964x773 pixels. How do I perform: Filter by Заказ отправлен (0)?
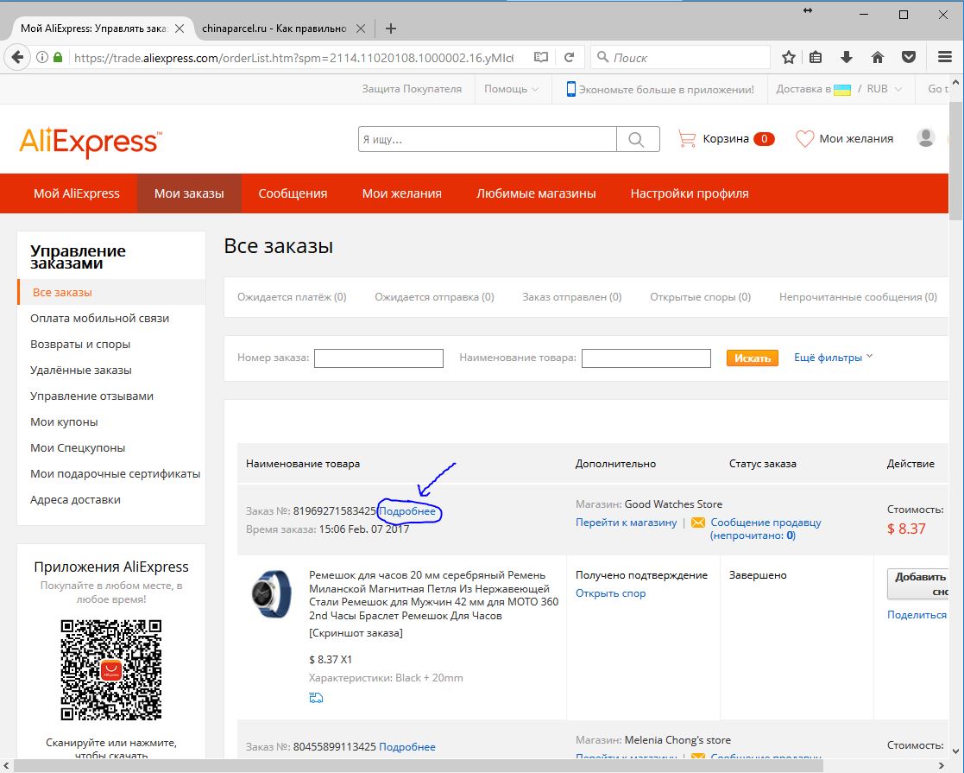[572, 296]
